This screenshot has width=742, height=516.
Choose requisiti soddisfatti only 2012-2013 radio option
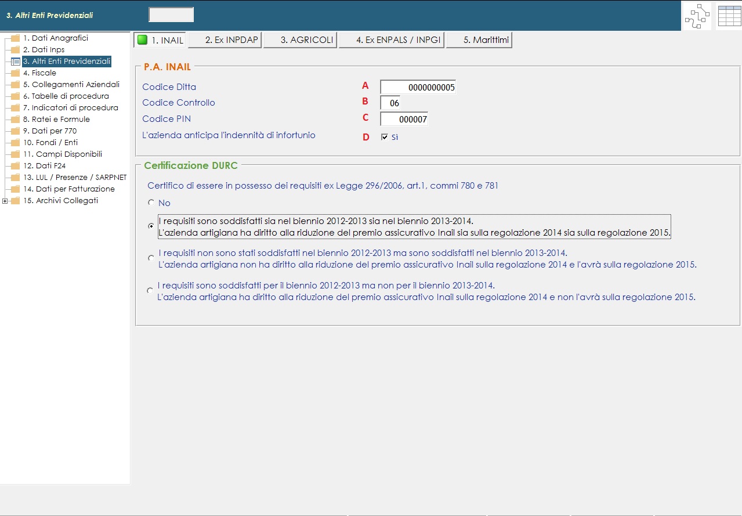151,291
